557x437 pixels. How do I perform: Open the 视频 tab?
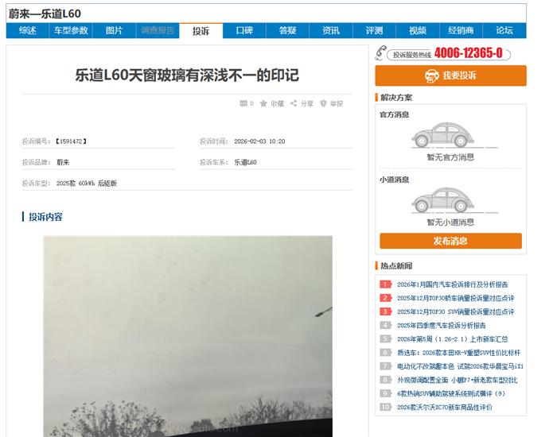(x=418, y=30)
